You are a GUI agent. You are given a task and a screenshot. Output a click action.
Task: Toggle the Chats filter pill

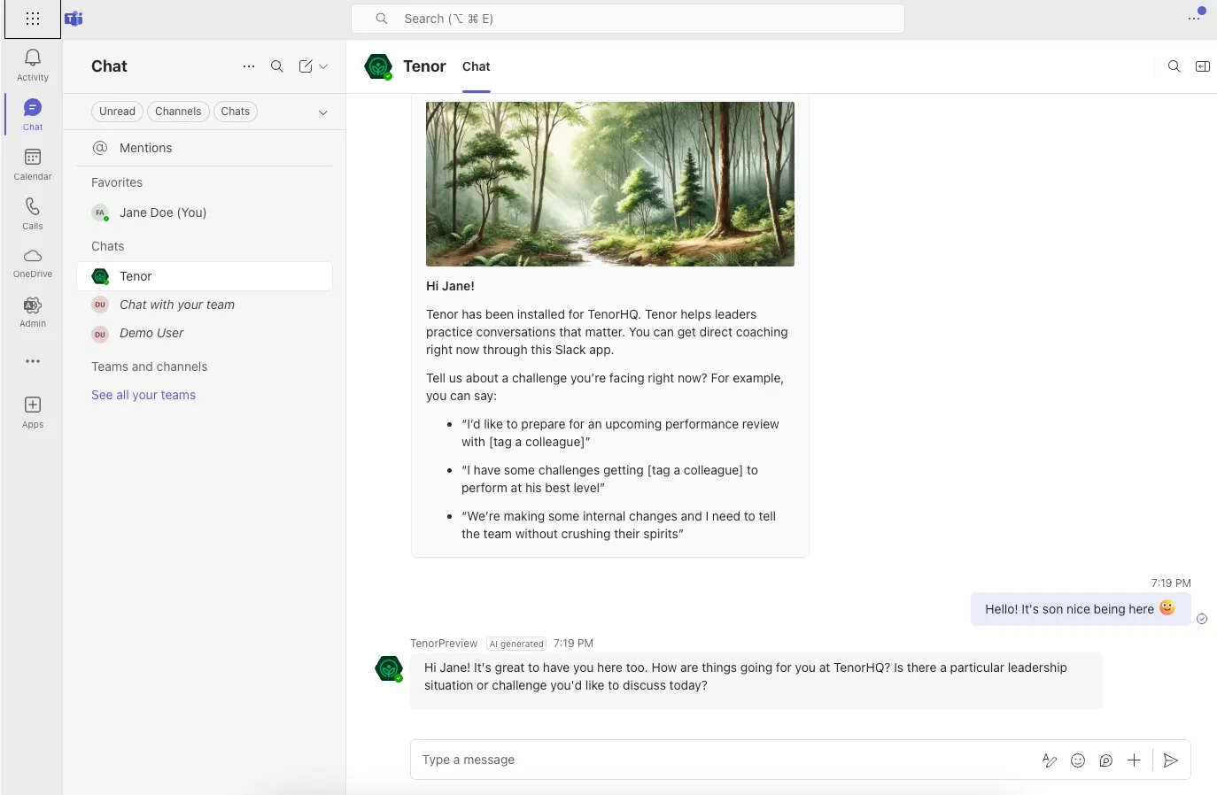(x=236, y=112)
